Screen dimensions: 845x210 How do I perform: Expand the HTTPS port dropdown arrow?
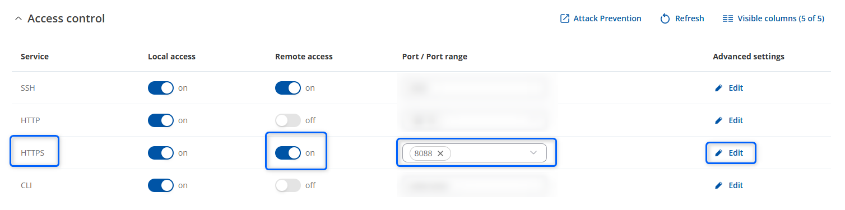tap(533, 153)
